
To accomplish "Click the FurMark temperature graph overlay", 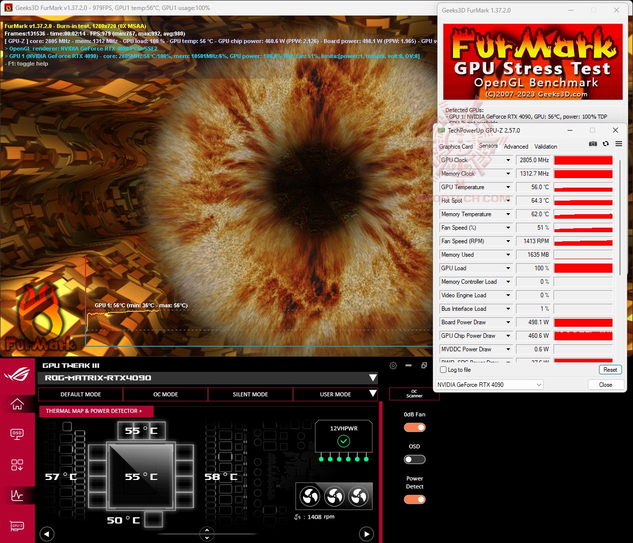I will click(258, 301).
